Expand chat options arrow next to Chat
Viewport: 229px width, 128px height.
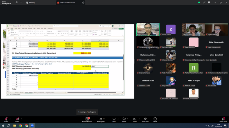tap(118, 119)
